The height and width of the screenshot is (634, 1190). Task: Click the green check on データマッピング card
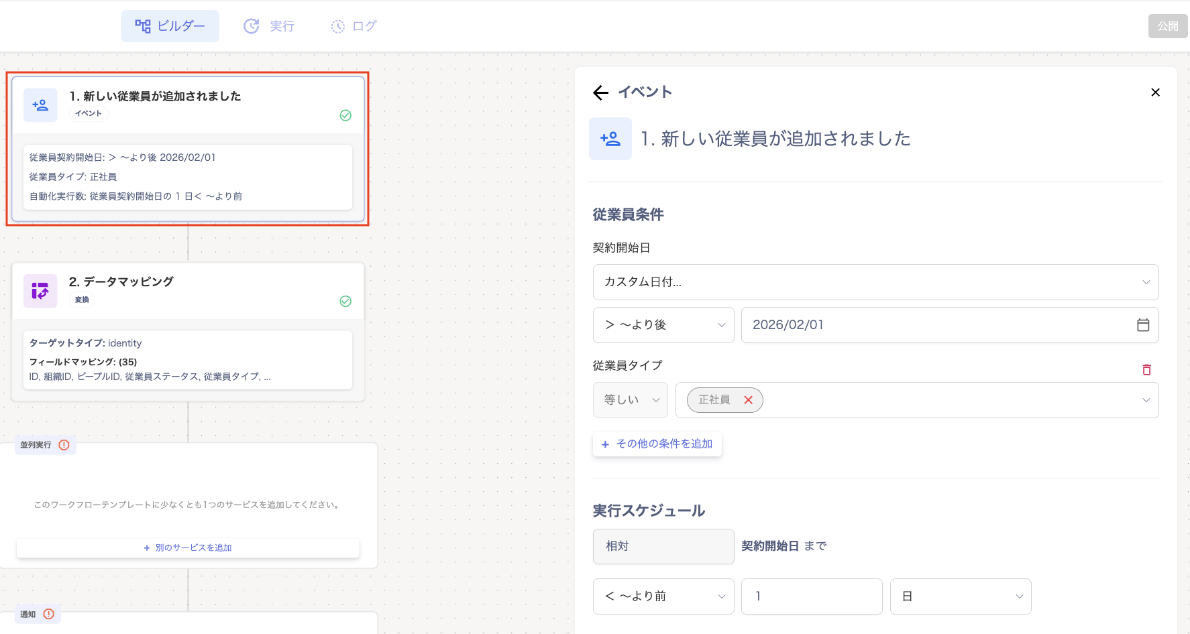(345, 301)
